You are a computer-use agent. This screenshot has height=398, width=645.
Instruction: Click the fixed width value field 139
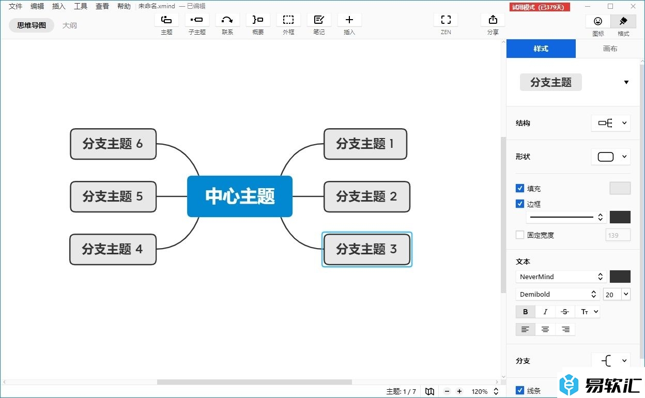618,235
